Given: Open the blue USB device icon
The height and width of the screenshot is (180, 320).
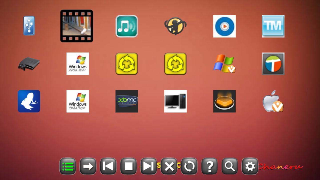Looking at the screenshot, I should (x=29, y=26).
